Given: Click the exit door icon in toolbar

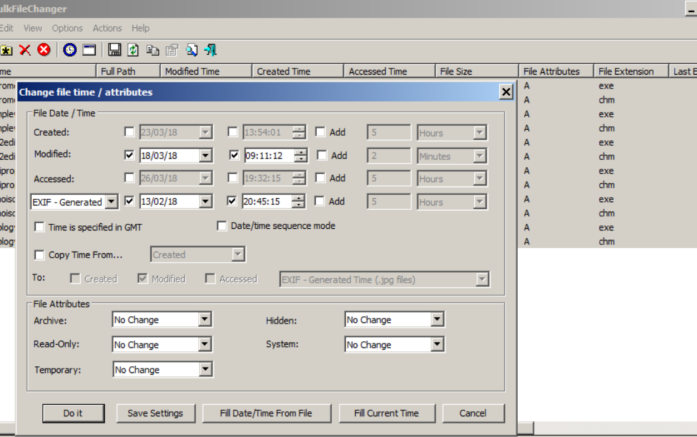Looking at the screenshot, I should coord(210,50).
